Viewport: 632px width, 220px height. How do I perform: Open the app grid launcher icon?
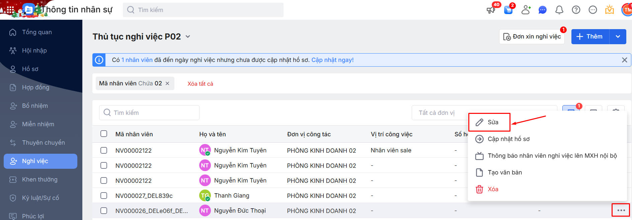click(x=10, y=10)
